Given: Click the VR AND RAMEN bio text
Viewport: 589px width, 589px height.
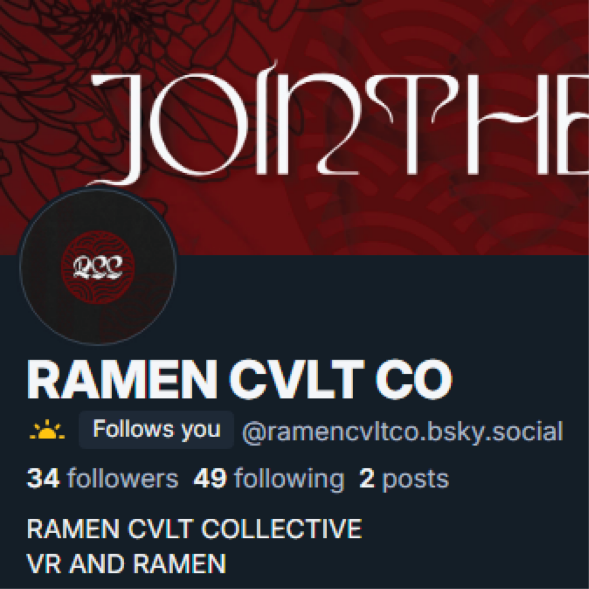Looking at the screenshot, I should [127, 564].
